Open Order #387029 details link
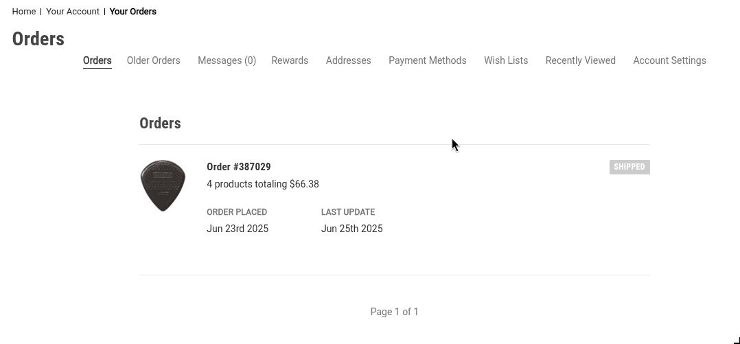Screen dimensions: 740x344 click(x=239, y=167)
